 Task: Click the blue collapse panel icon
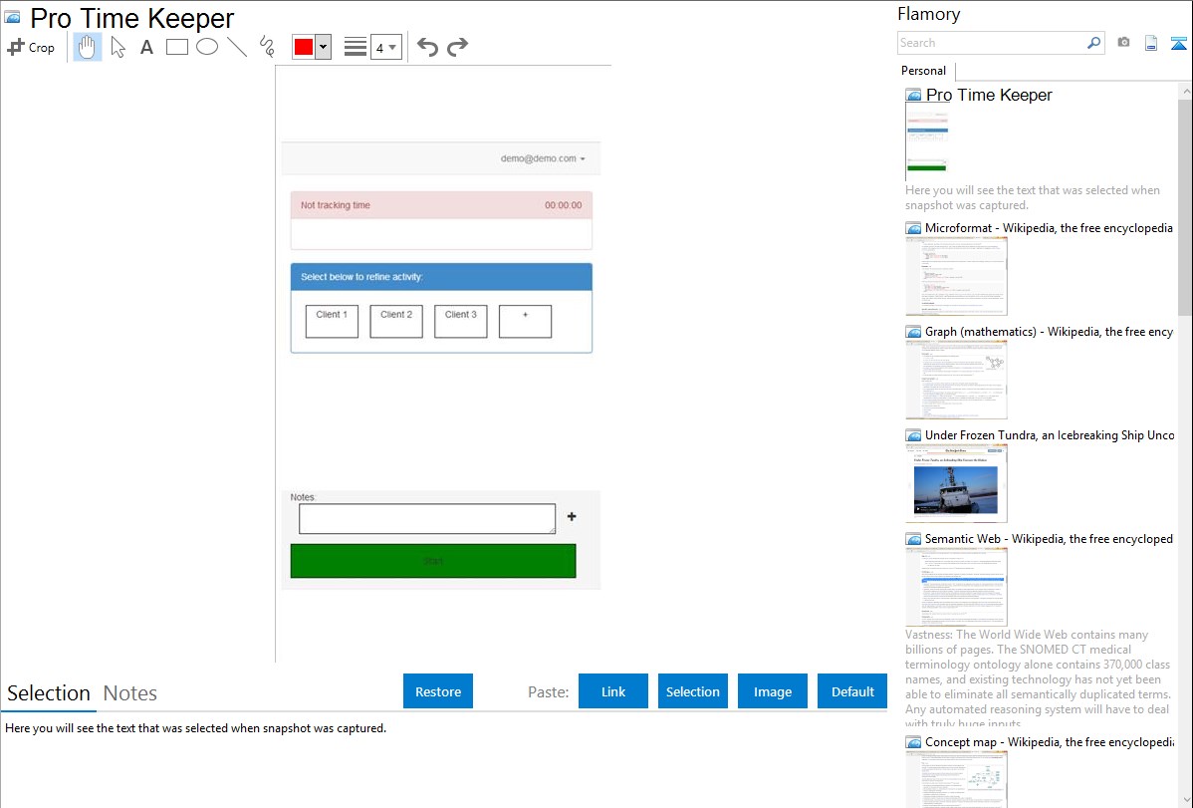tap(1178, 43)
